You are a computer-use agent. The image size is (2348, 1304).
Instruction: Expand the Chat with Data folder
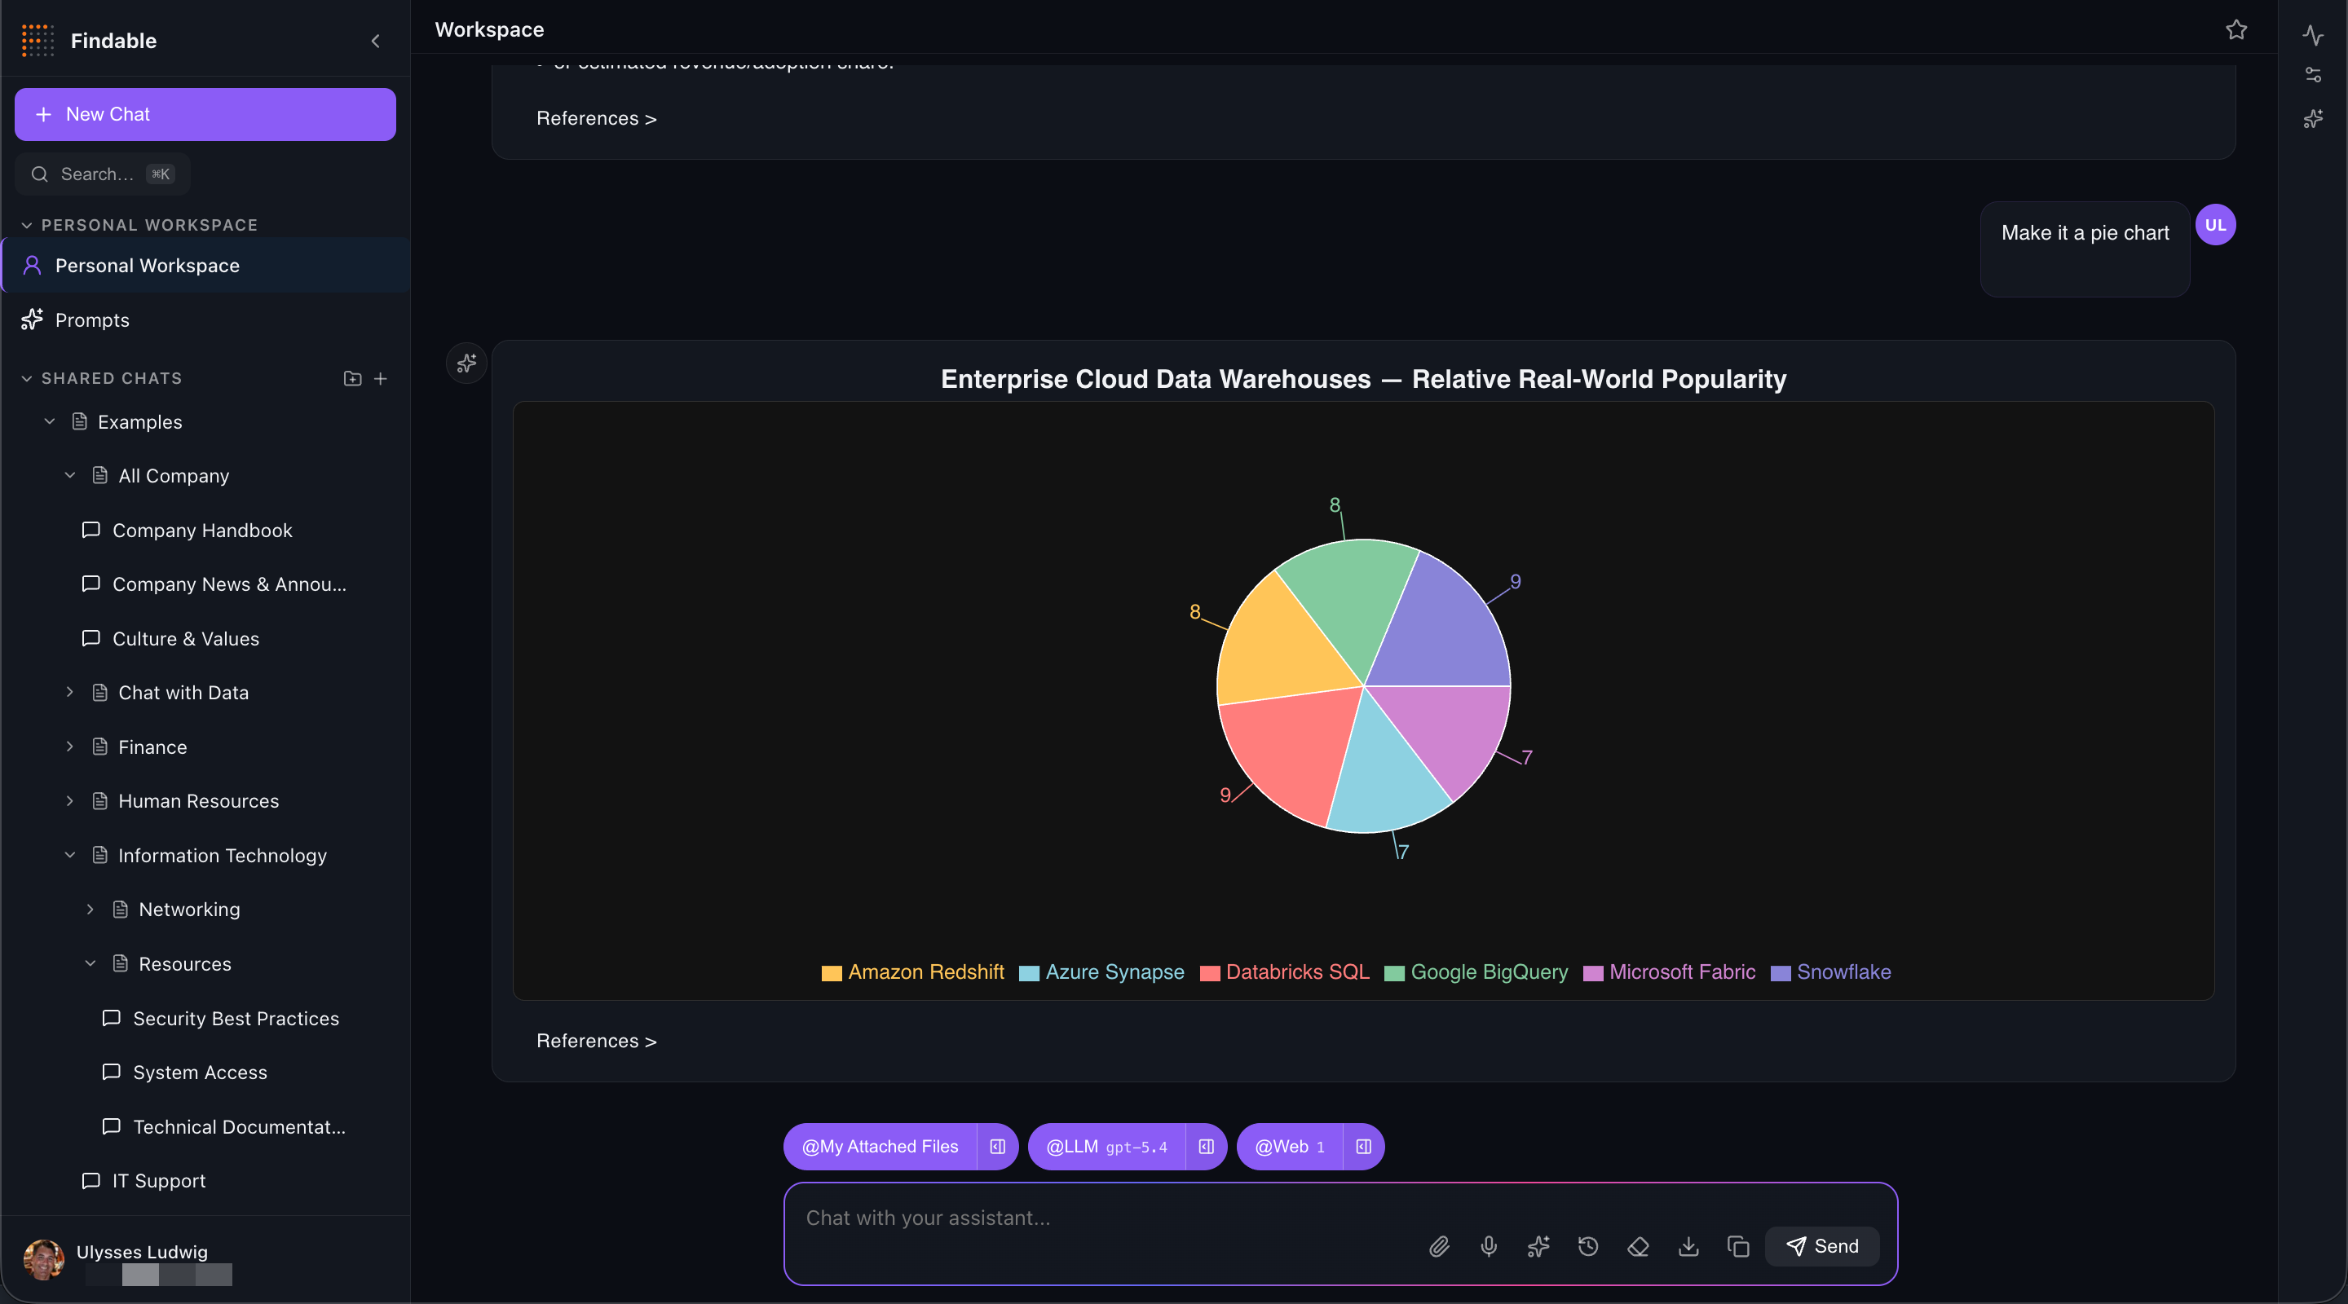tap(70, 693)
